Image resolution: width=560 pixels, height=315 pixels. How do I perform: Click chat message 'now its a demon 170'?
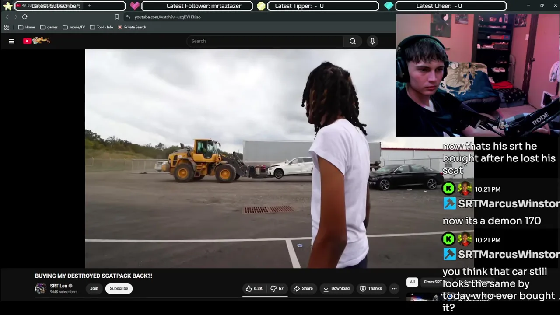point(492,220)
